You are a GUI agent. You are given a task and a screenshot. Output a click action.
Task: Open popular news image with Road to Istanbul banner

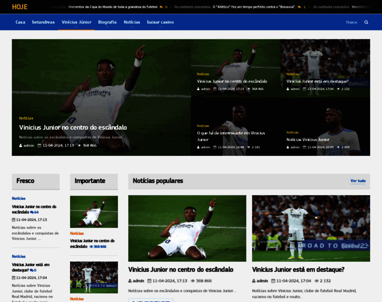tap(311, 229)
